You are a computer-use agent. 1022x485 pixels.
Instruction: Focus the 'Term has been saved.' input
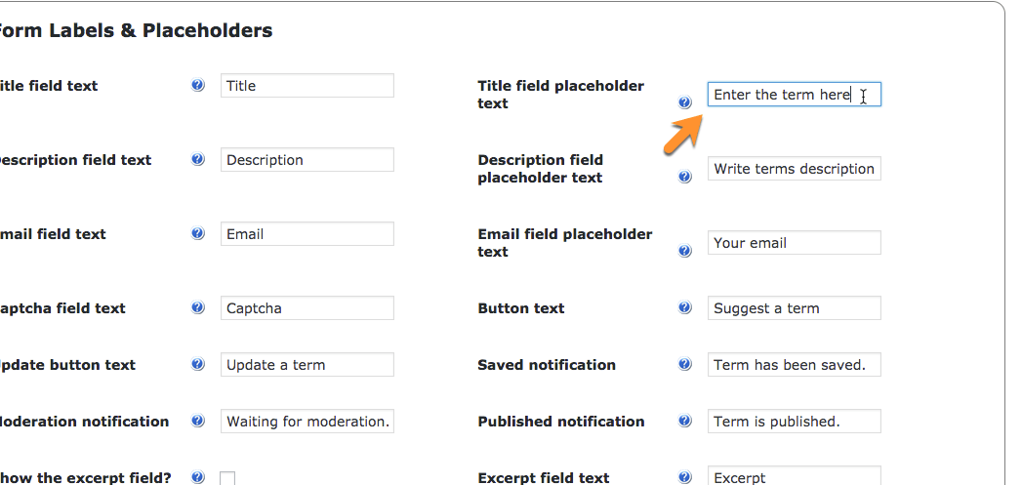pyautogui.click(x=794, y=365)
